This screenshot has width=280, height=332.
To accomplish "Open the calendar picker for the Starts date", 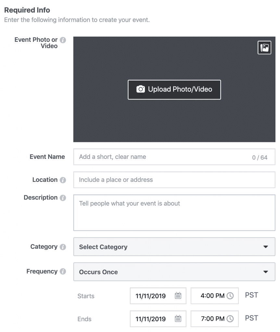I will [178, 296].
